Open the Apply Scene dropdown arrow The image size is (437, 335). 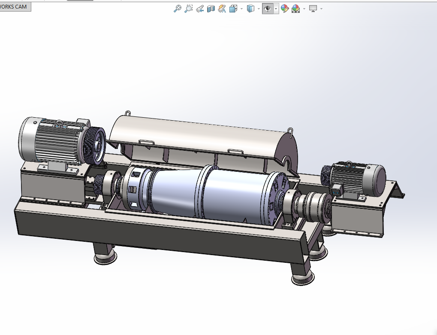[304, 8]
